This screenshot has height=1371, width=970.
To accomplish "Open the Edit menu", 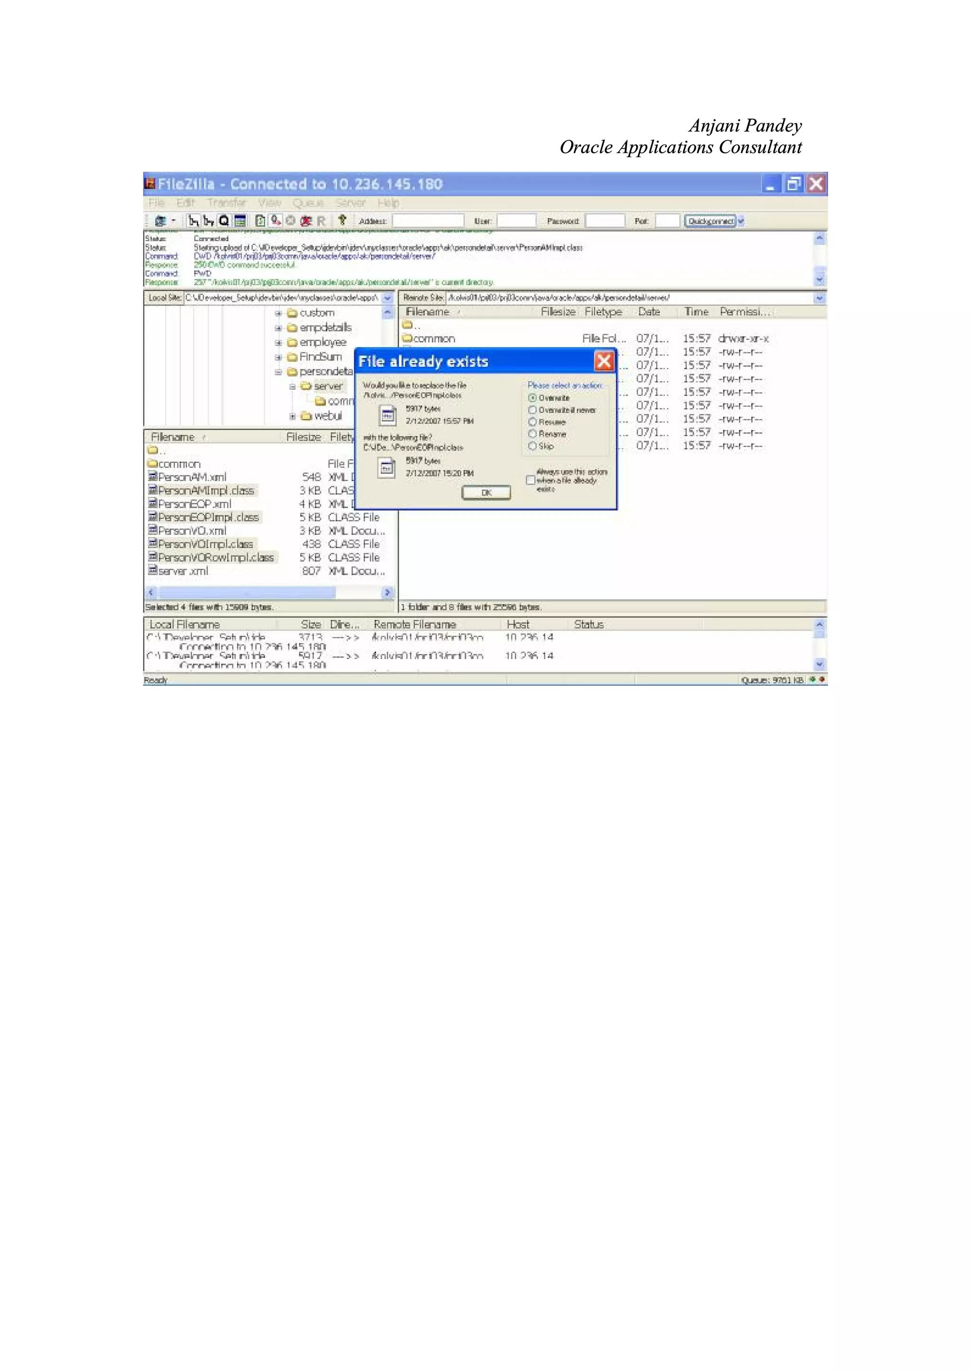I will point(186,203).
